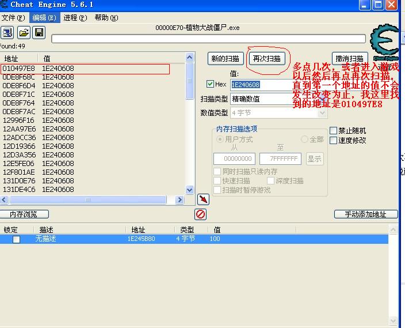Select result address 12AA97E6

(x=19, y=129)
